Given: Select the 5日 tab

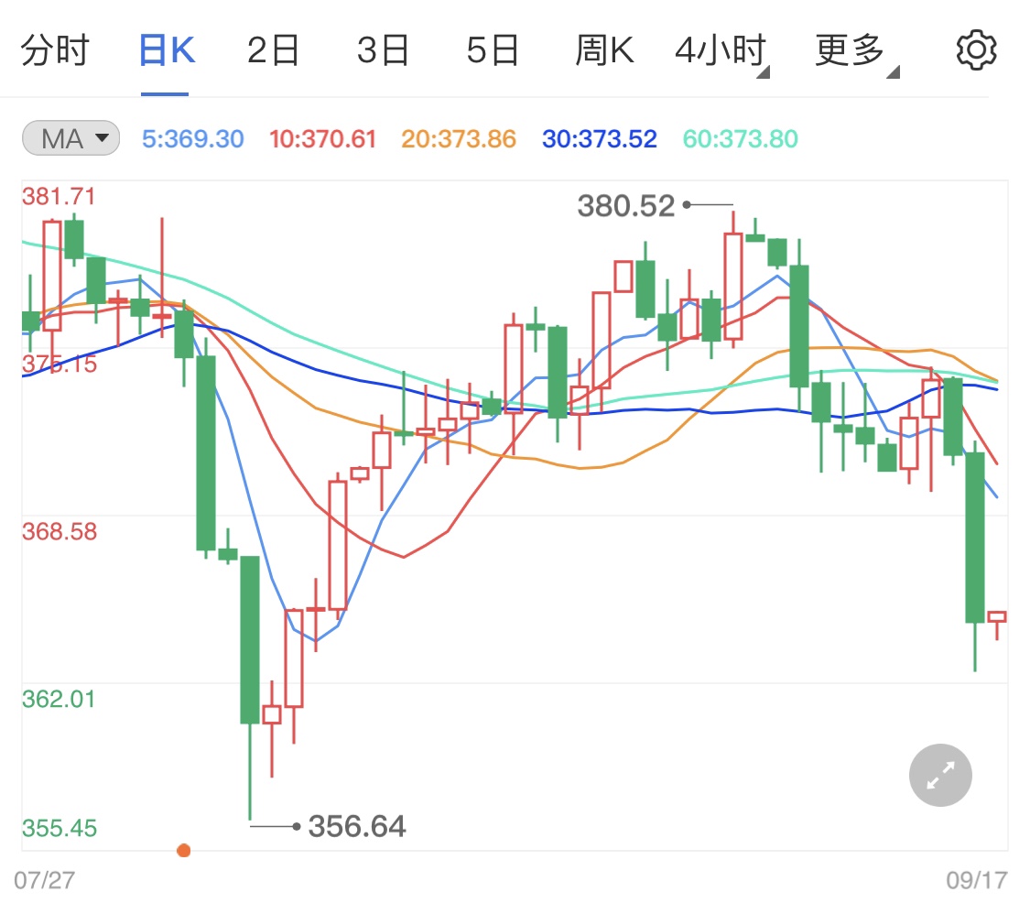Looking at the screenshot, I should pos(493,50).
